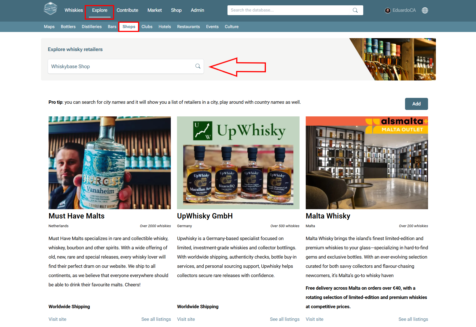Viewport: 476px width, 327px height.
Task: Open the globe language selector icon
Action: pos(425,10)
